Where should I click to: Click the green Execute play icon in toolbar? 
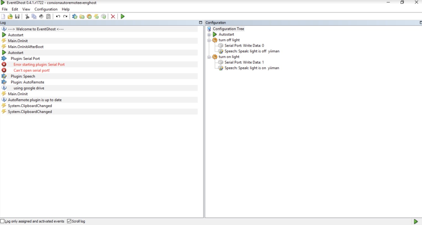123,16
